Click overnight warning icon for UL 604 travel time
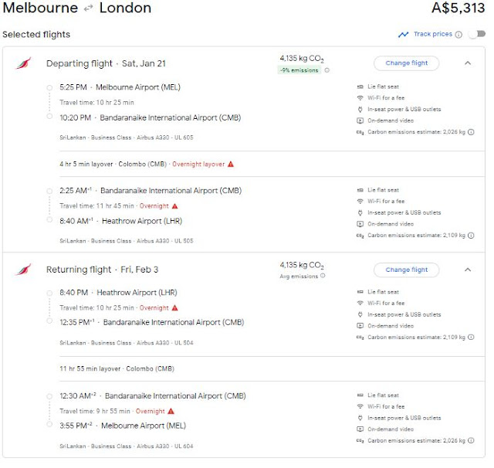The width and height of the screenshot is (494, 468). point(171,412)
